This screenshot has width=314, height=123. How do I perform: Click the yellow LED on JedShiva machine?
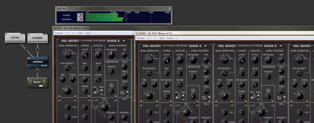pyautogui.click(x=29, y=58)
